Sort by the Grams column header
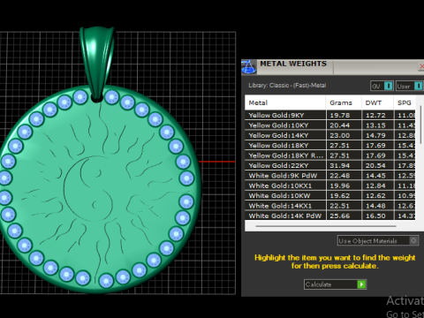 (344, 102)
